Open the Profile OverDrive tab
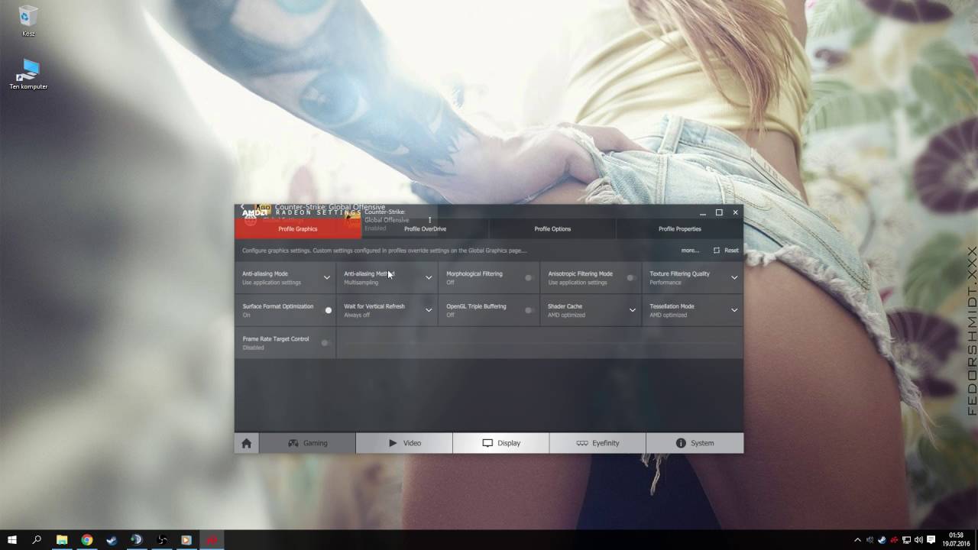Image resolution: width=978 pixels, height=550 pixels. pos(425,228)
